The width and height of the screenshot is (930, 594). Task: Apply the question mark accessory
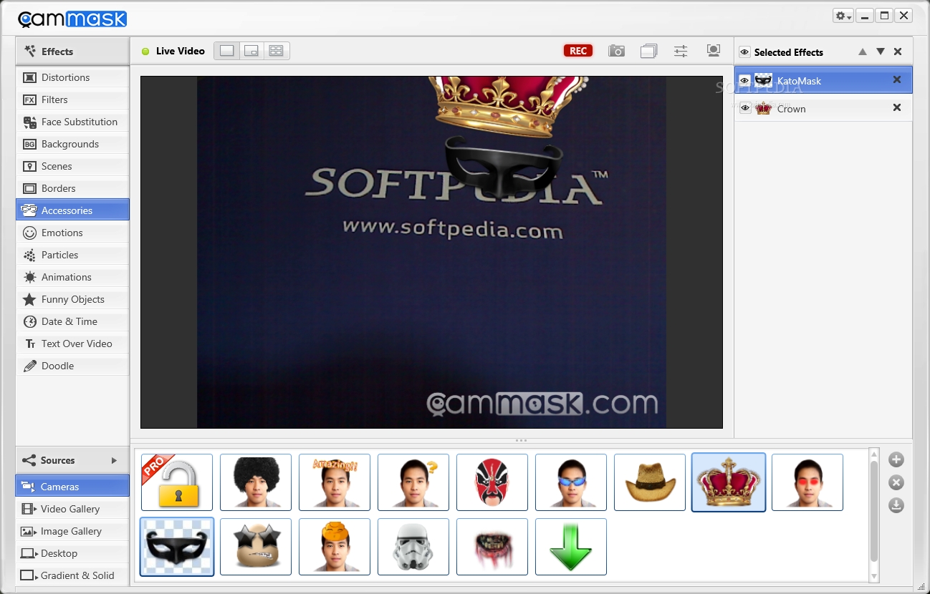coord(413,482)
